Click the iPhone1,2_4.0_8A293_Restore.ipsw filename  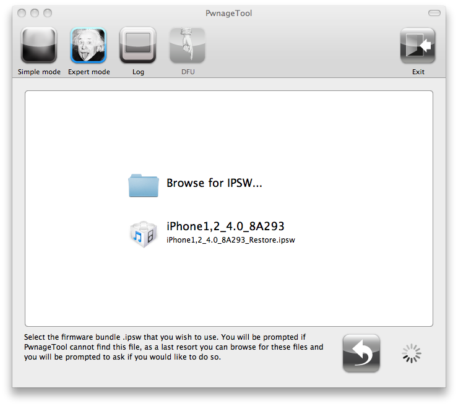click(x=230, y=240)
